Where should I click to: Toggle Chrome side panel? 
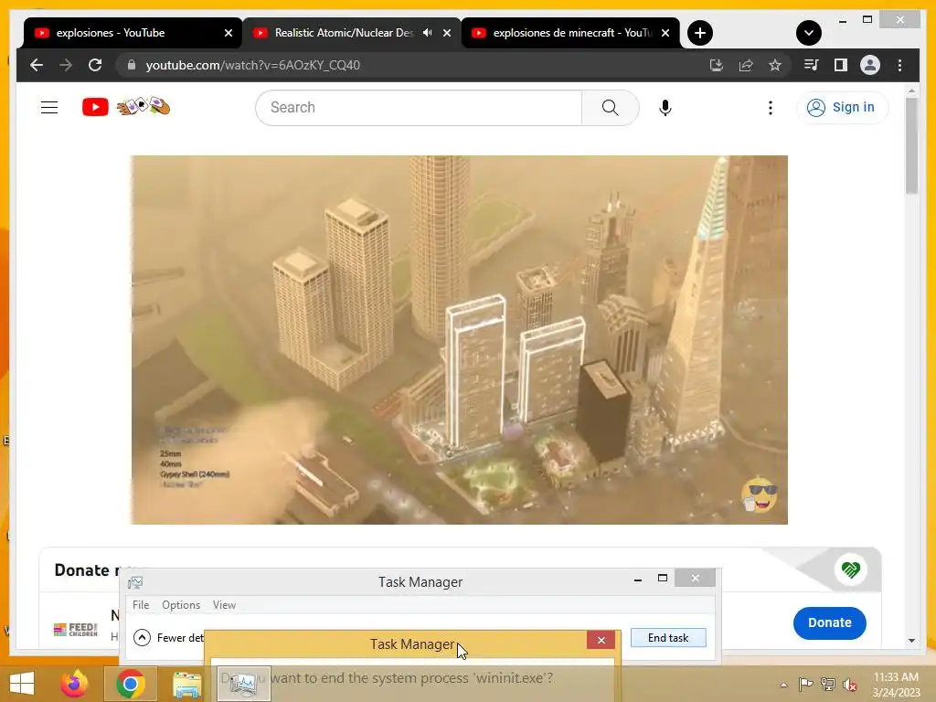click(x=841, y=65)
